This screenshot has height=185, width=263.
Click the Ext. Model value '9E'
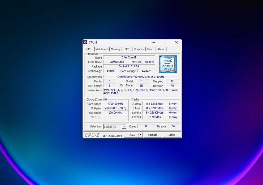point(141,86)
